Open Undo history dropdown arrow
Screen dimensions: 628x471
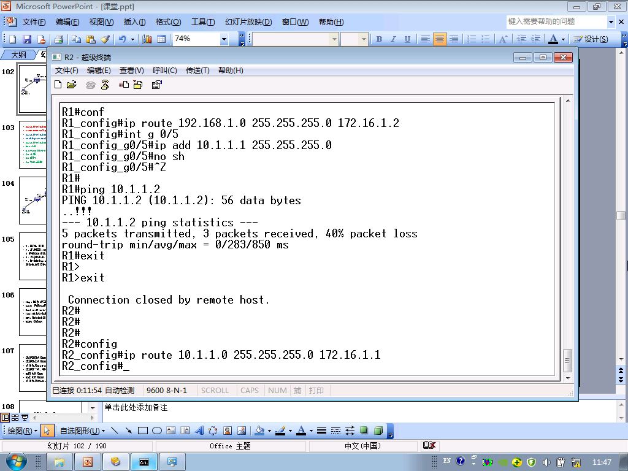(x=132, y=39)
